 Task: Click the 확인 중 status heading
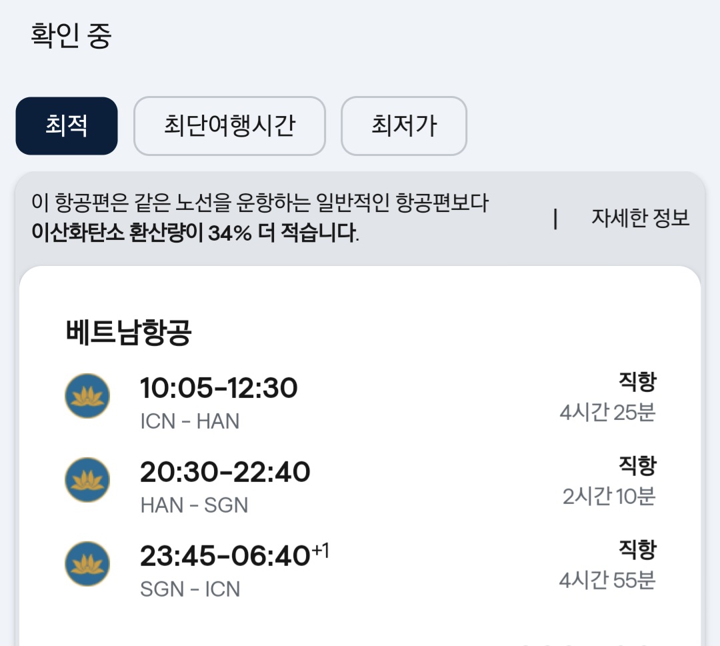click(71, 35)
